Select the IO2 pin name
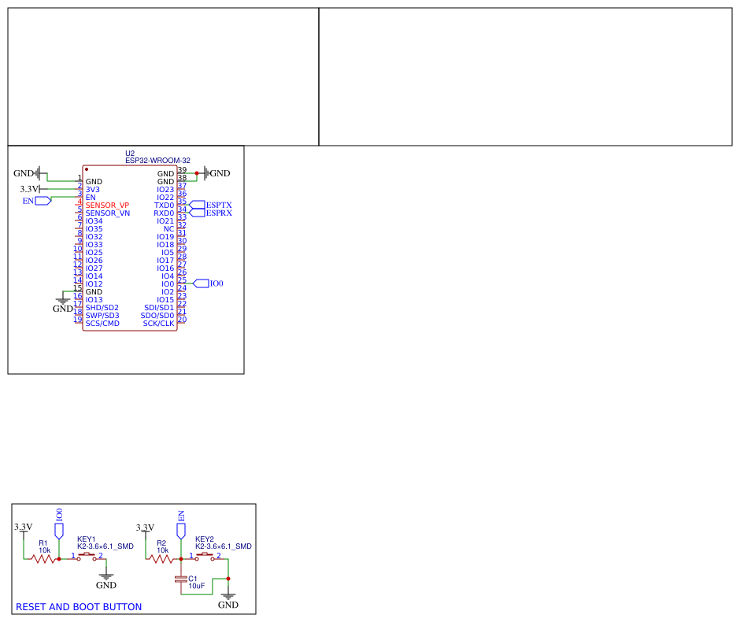 (168, 291)
